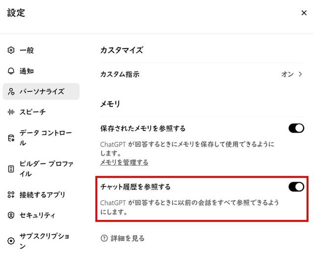Open the 一般 settings tab

tap(27, 51)
